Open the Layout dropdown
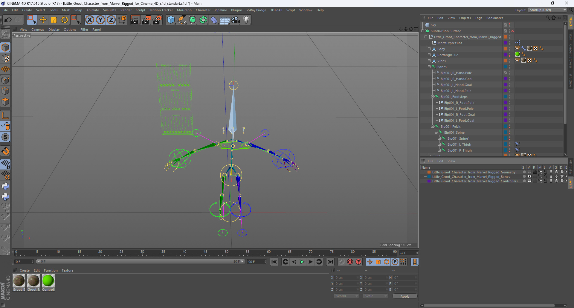 tap(547, 10)
